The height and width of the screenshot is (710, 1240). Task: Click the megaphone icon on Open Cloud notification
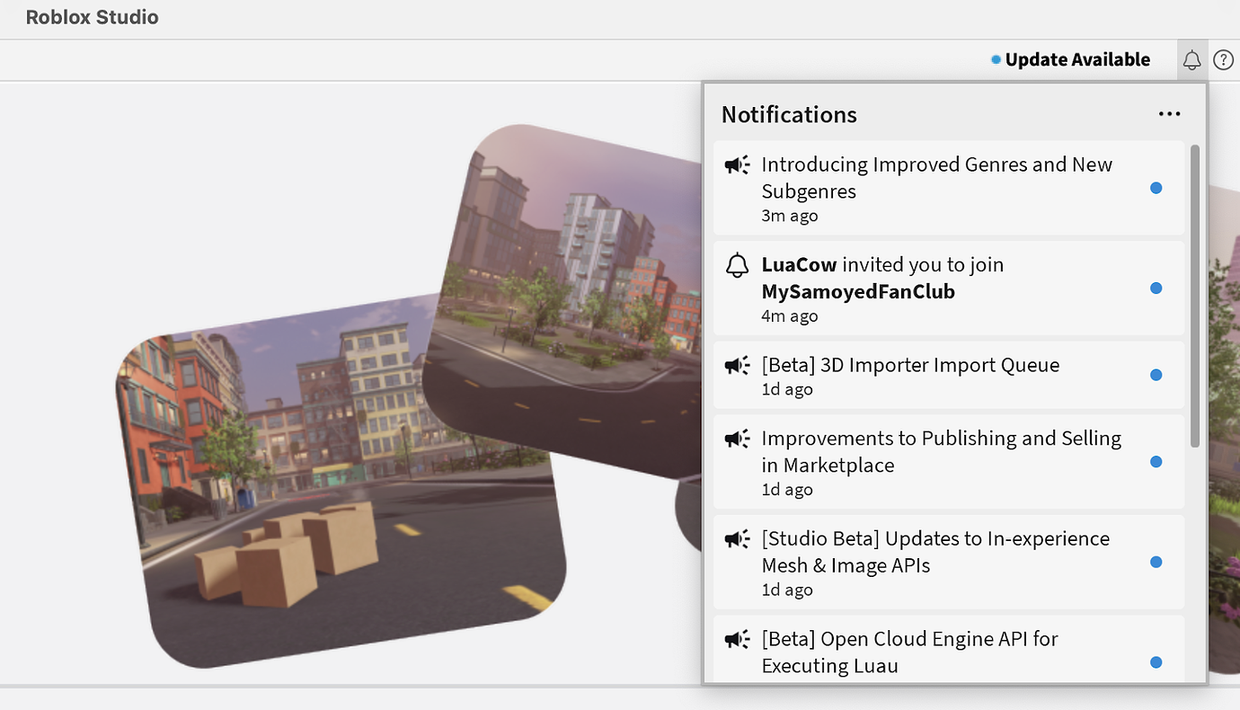(x=737, y=639)
